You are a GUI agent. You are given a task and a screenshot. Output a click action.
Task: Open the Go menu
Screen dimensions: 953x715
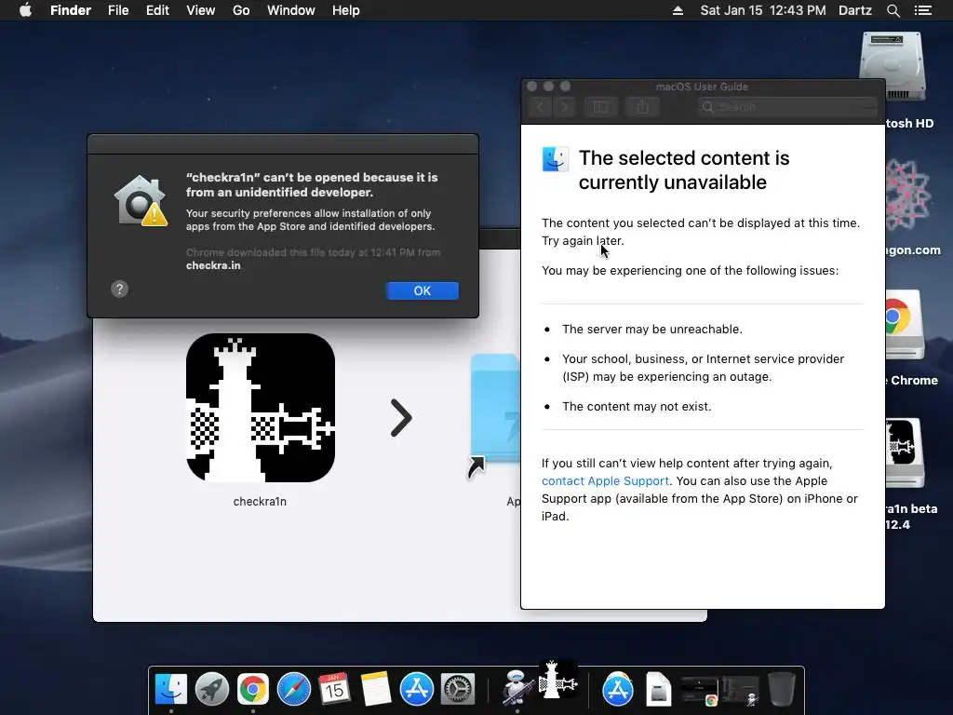pos(241,10)
